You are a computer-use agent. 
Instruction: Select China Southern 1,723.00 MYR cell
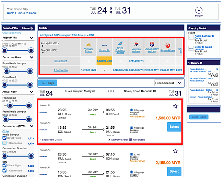click(x=120, y=70)
